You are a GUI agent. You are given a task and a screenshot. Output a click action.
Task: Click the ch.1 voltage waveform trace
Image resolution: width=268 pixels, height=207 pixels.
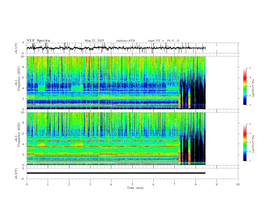click(116, 48)
